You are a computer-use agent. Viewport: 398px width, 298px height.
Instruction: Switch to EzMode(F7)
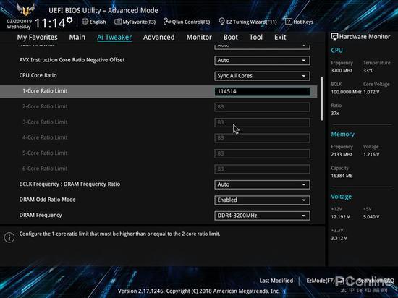pyautogui.click(x=321, y=281)
